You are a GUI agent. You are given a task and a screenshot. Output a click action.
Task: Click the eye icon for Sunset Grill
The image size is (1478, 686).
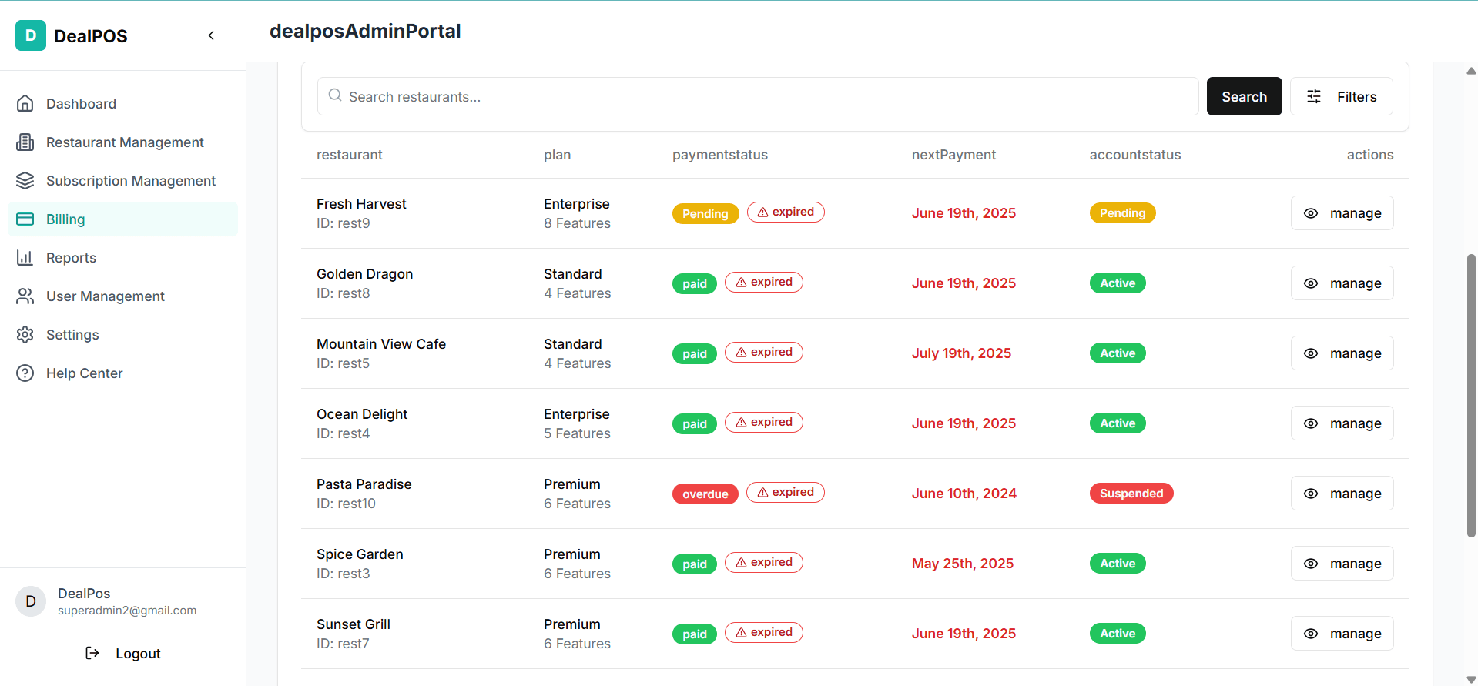pos(1310,634)
